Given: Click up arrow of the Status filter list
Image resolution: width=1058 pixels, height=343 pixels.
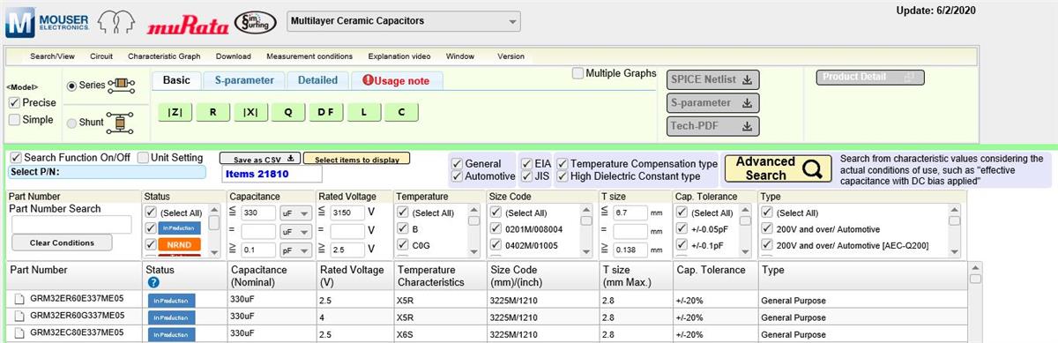Looking at the screenshot, I should [x=214, y=209].
